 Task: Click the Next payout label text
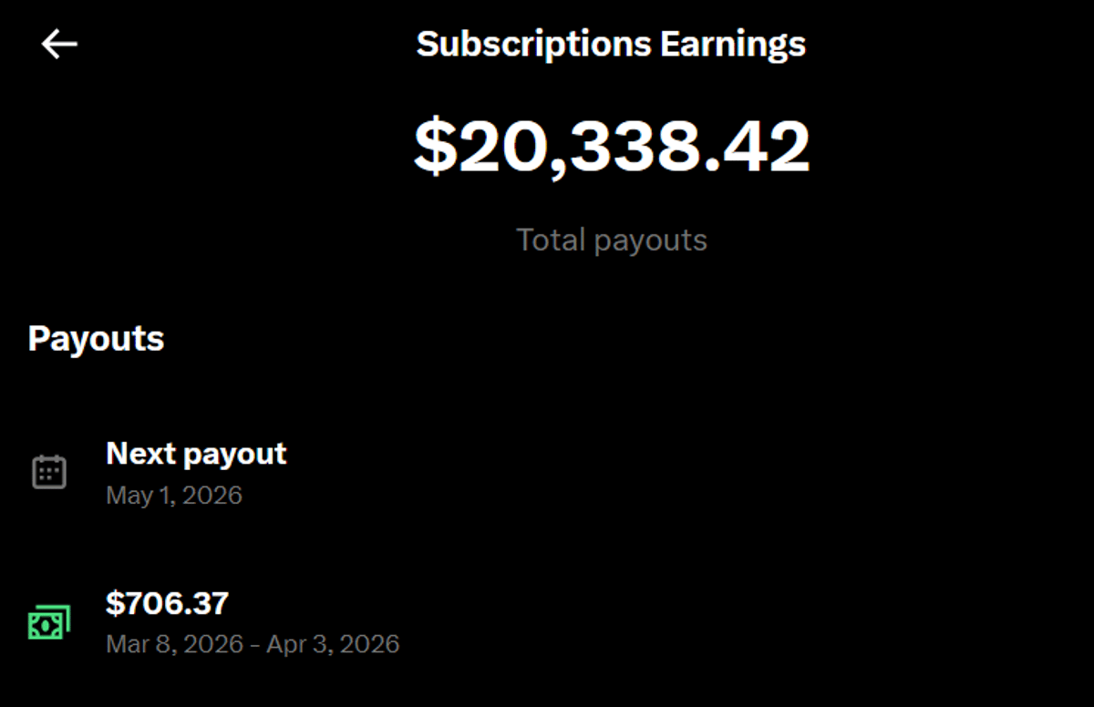pyautogui.click(x=196, y=453)
